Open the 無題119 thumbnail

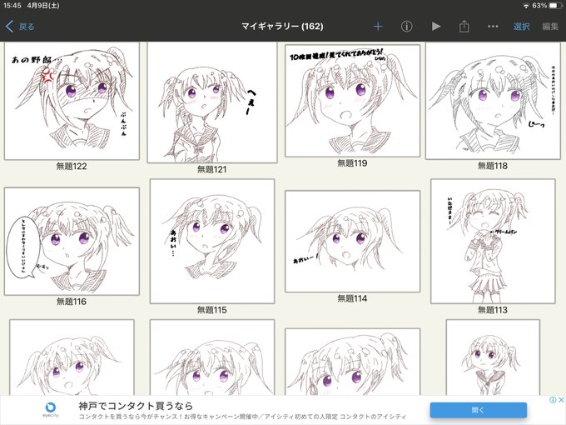pyautogui.click(x=352, y=101)
